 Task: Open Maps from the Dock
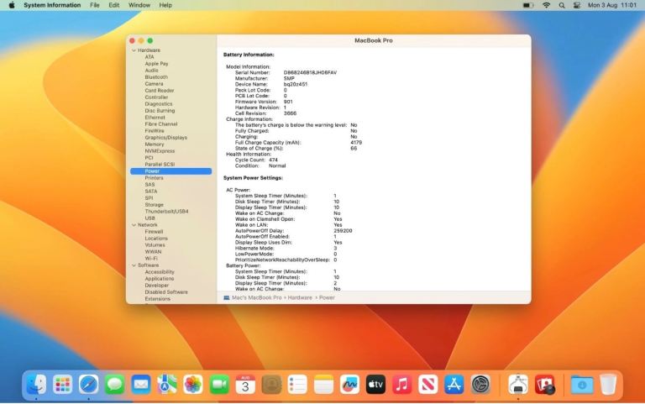pyautogui.click(x=167, y=385)
